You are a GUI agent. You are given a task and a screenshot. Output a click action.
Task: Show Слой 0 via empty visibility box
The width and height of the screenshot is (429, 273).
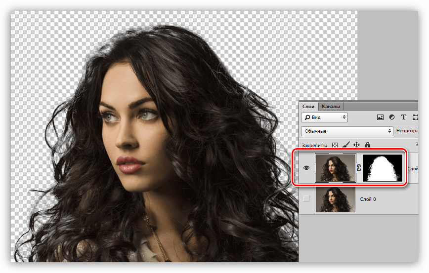tap(306, 198)
